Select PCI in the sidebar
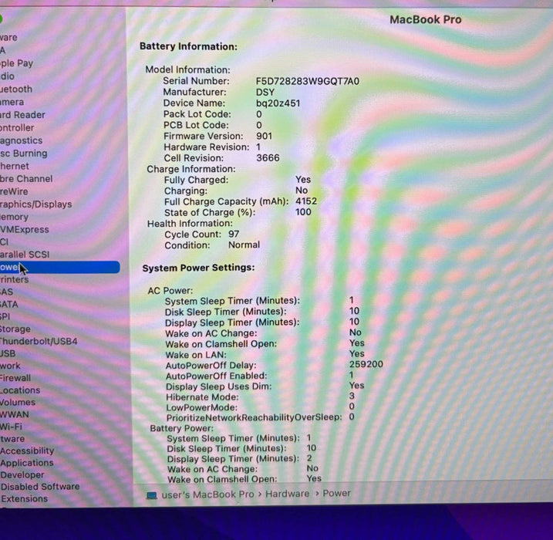The width and height of the screenshot is (553, 540). (x=4, y=242)
